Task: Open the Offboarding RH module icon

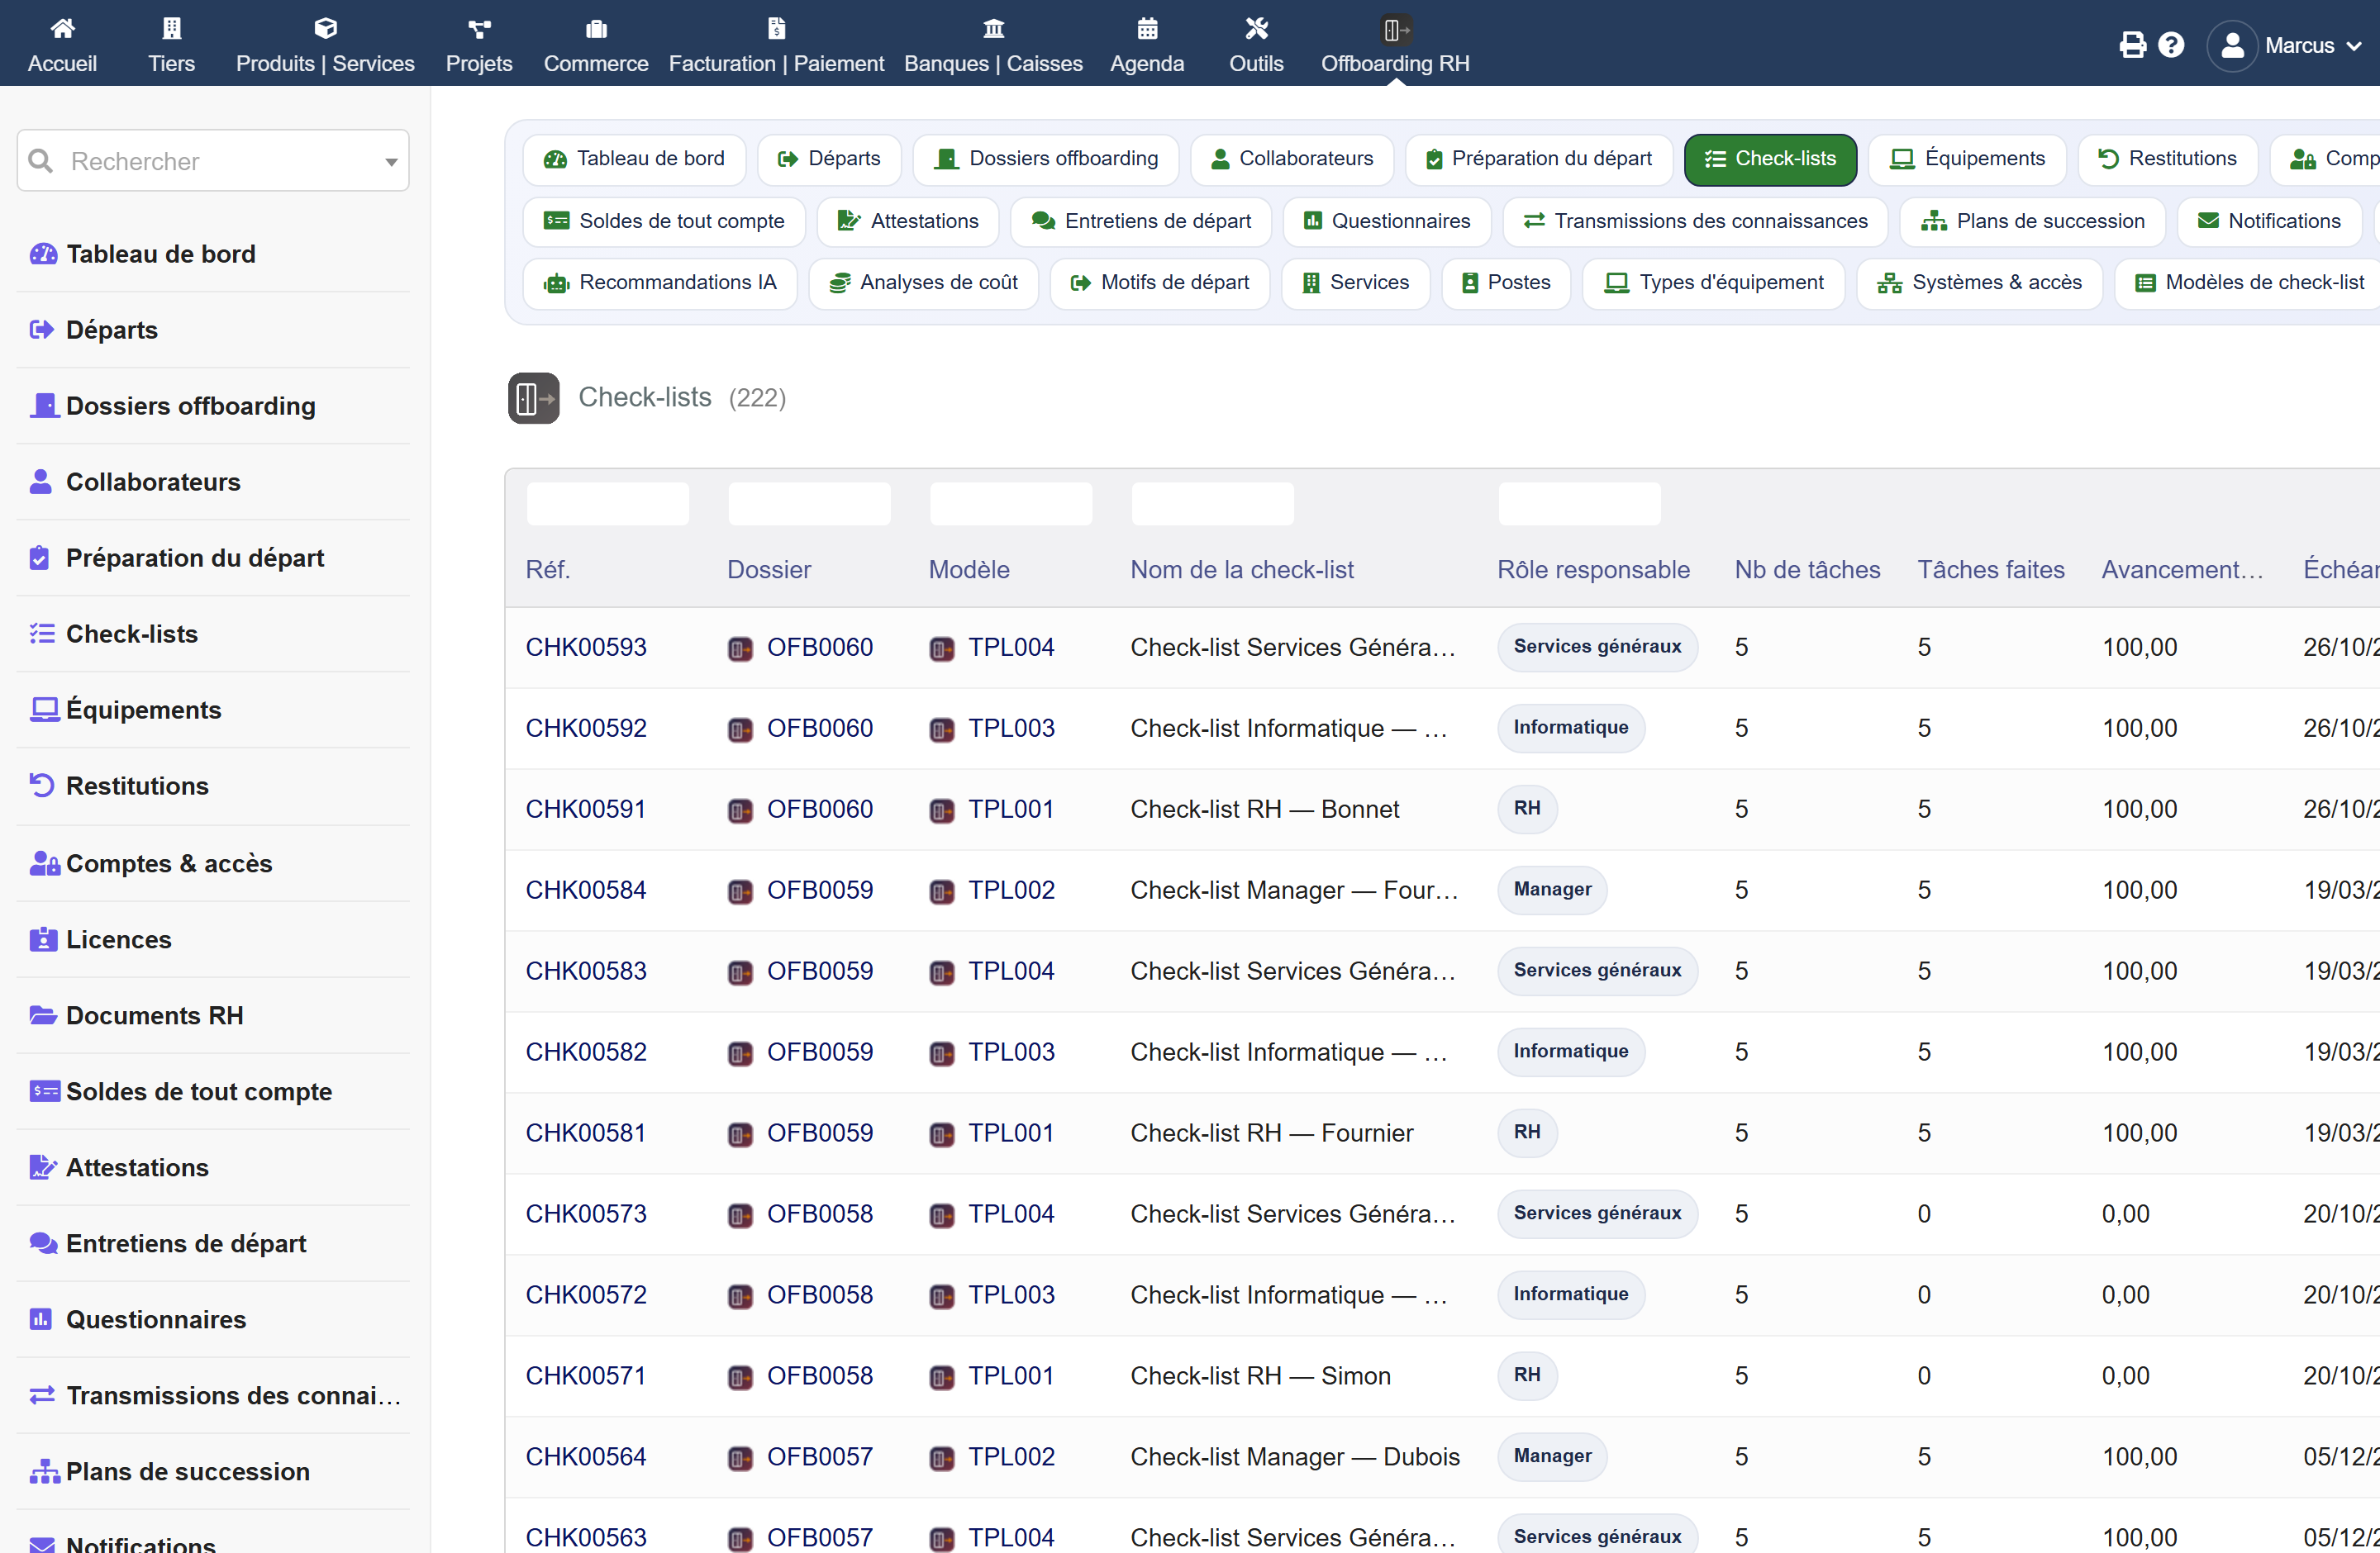Action: click(1395, 29)
